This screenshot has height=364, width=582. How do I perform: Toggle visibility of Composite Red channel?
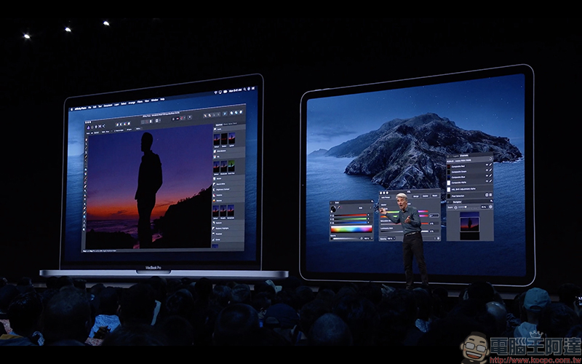[487, 165]
